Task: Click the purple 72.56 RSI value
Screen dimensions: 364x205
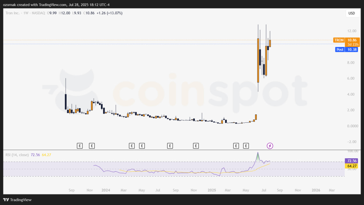Action: [351, 161]
